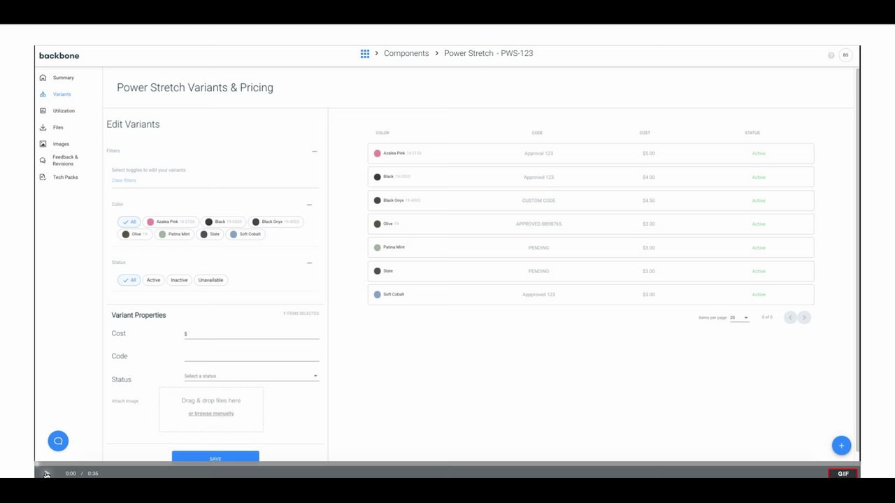Toggle the Azalea Pink color filter chip
This screenshot has width=895, height=503.
(x=171, y=221)
